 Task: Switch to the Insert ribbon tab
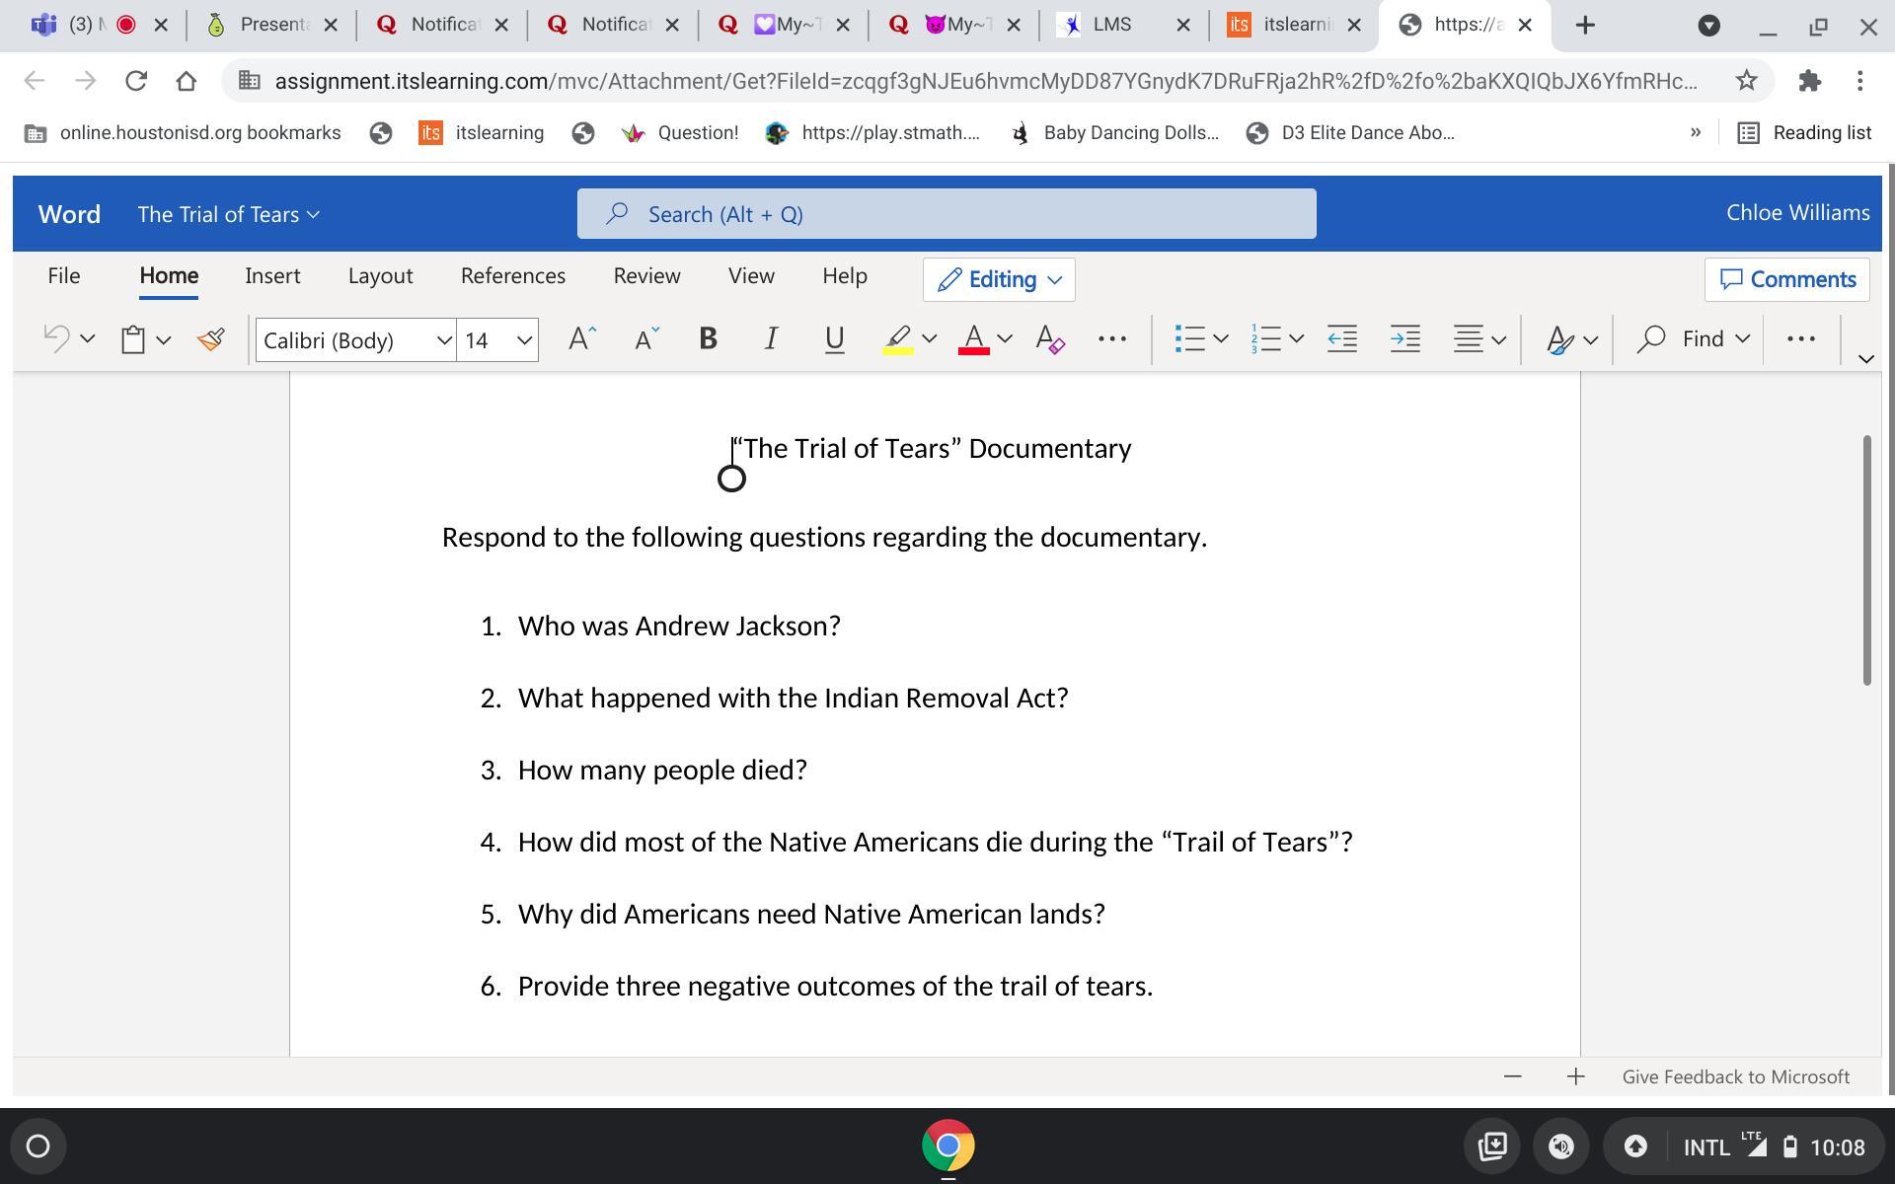(x=272, y=276)
